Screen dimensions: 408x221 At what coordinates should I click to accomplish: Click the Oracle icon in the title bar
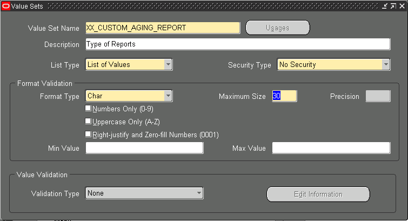coord(6,5)
